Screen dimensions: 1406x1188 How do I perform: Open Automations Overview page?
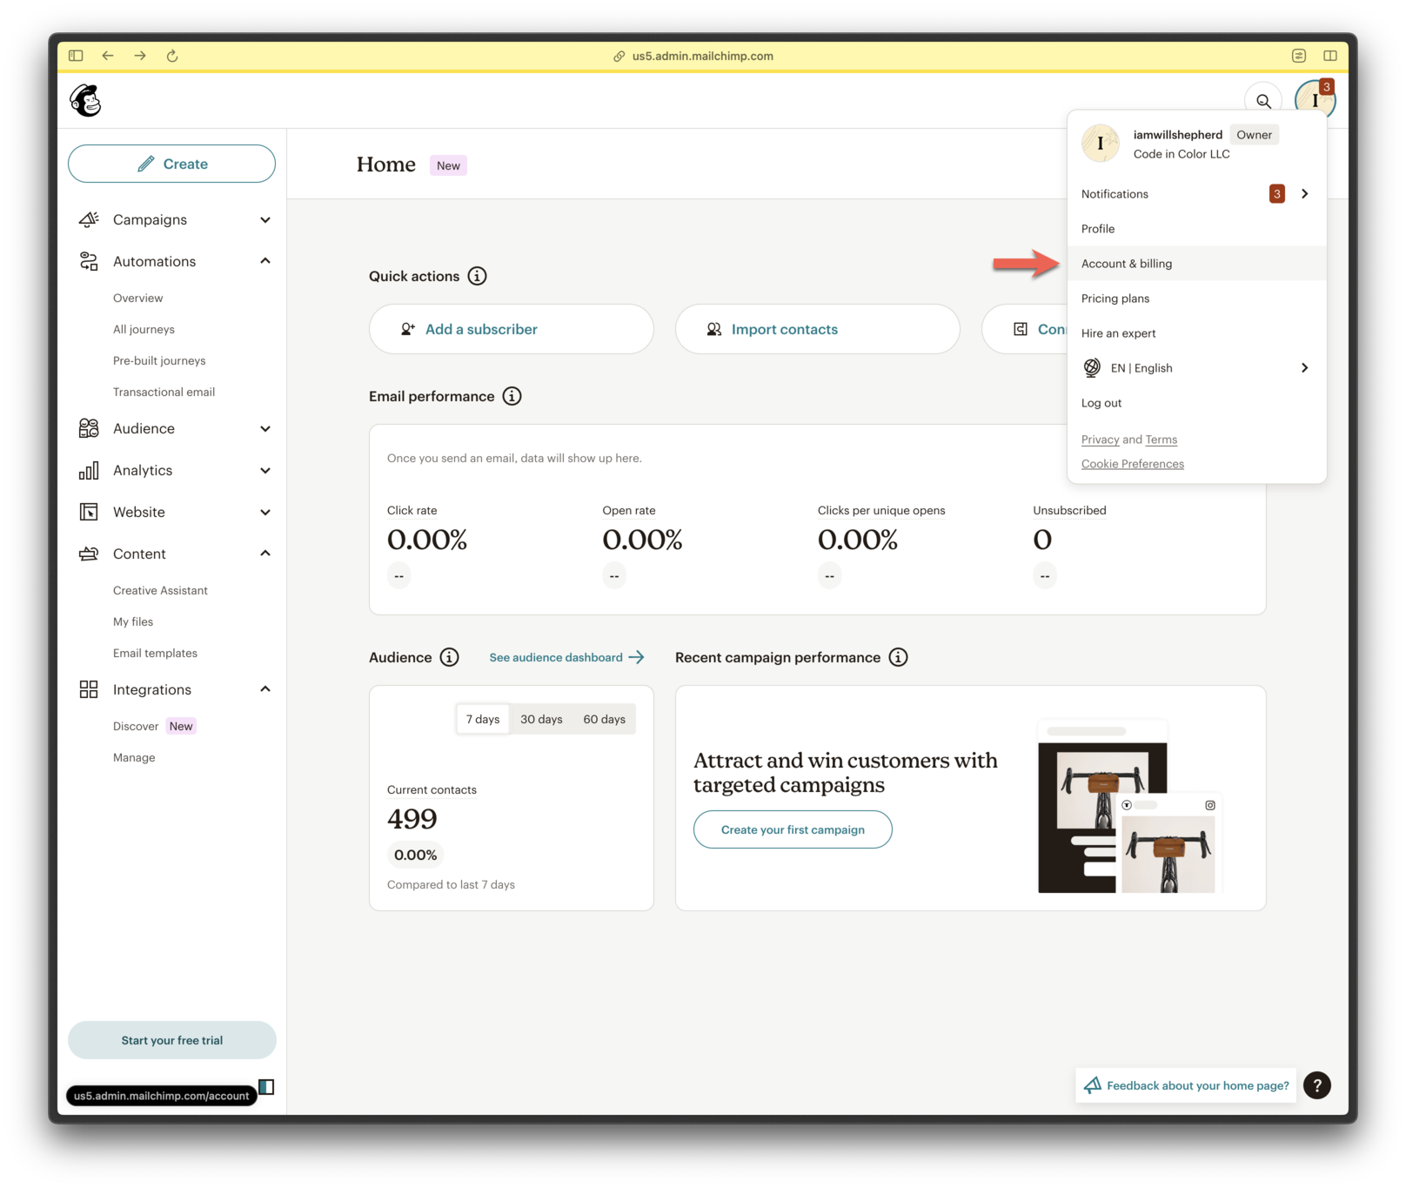(137, 298)
